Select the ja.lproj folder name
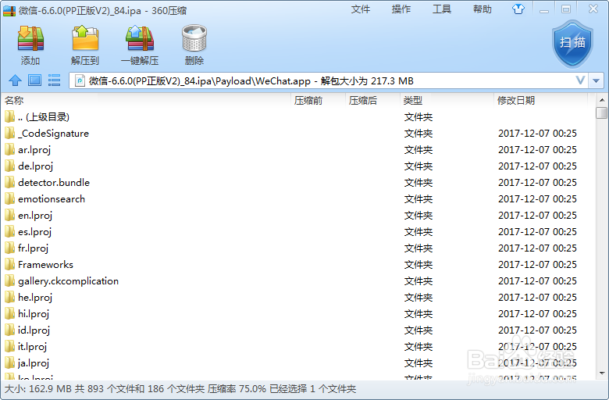Image resolution: width=609 pixels, height=400 pixels. [x=34, y=362]
